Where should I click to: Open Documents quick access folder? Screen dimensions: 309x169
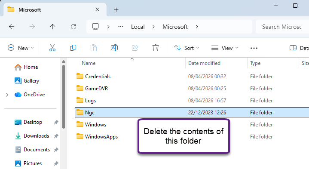click(33, 150)
